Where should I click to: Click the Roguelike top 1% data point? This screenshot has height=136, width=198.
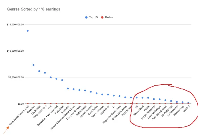pos(62,80)
